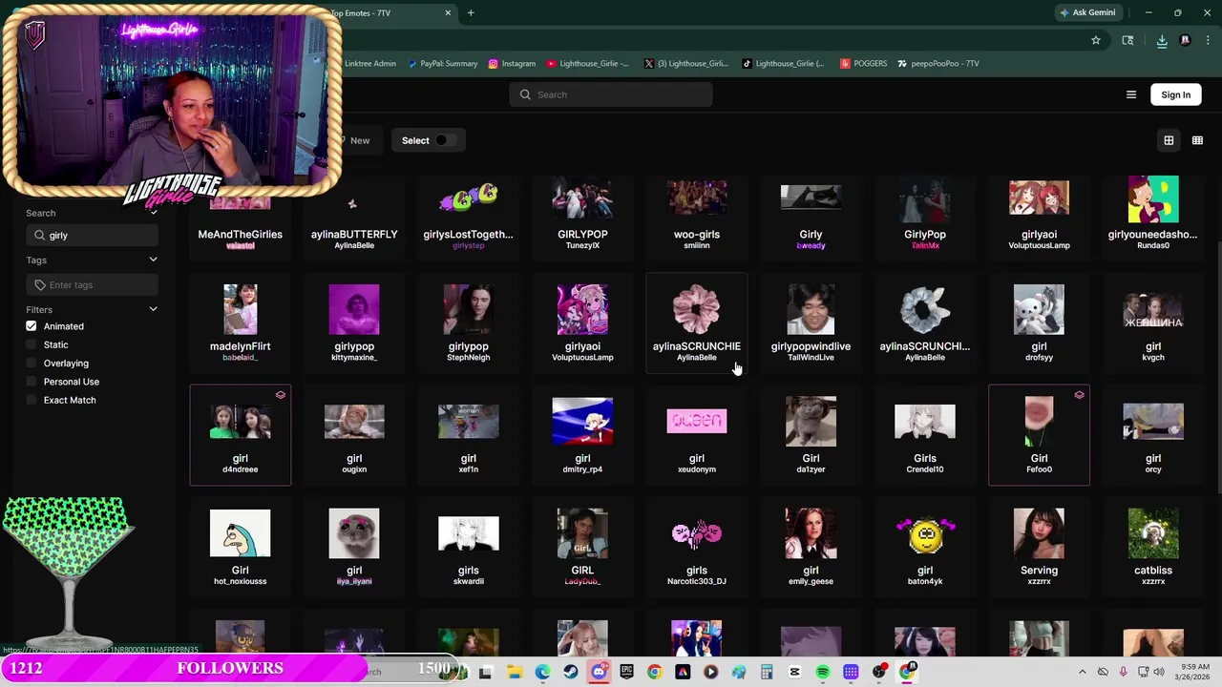The width and height of the screenshot is (1222, 687).
Task: Open uploader AylinaBelle under aylinaBUTTERFLY
Action: [354, 245]
